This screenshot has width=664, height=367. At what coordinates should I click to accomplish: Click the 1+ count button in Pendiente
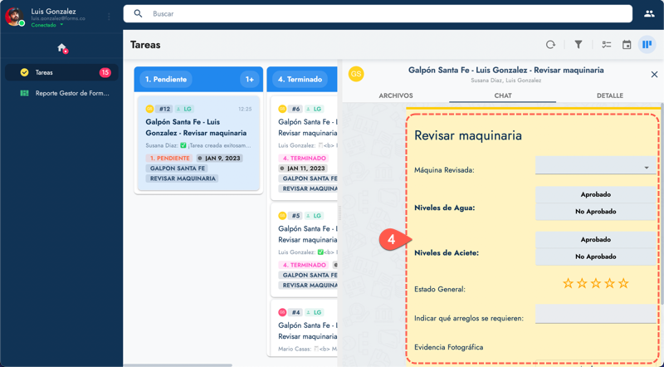point(250,79)
